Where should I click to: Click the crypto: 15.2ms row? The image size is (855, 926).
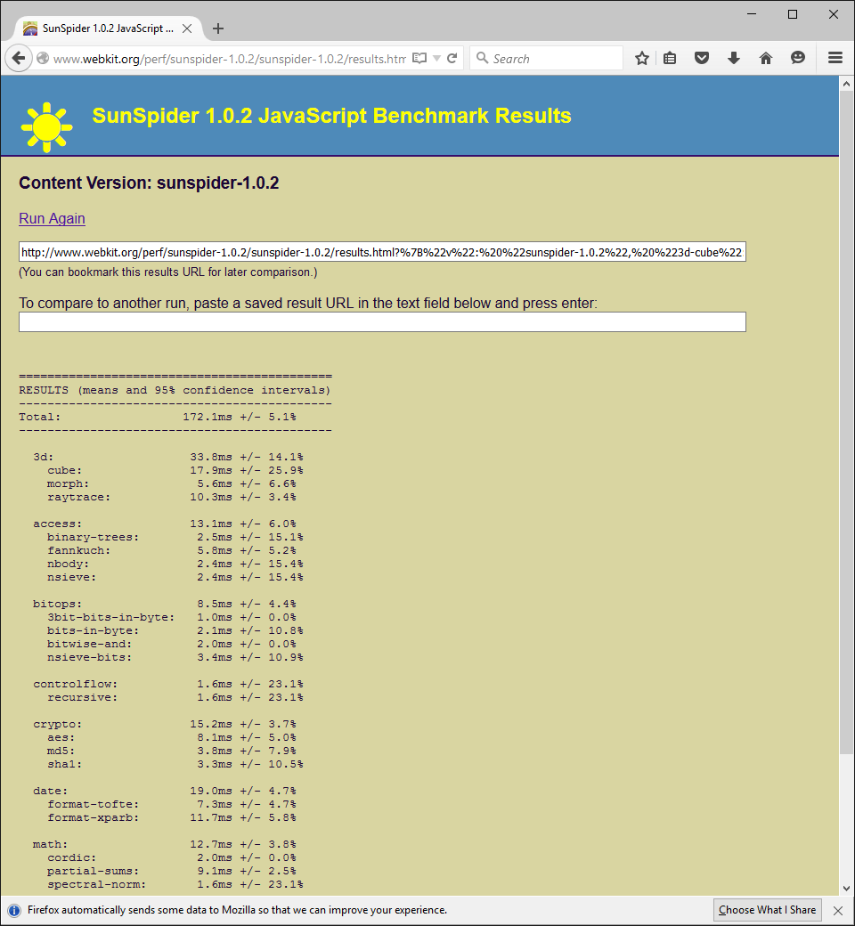pos(164,724)
